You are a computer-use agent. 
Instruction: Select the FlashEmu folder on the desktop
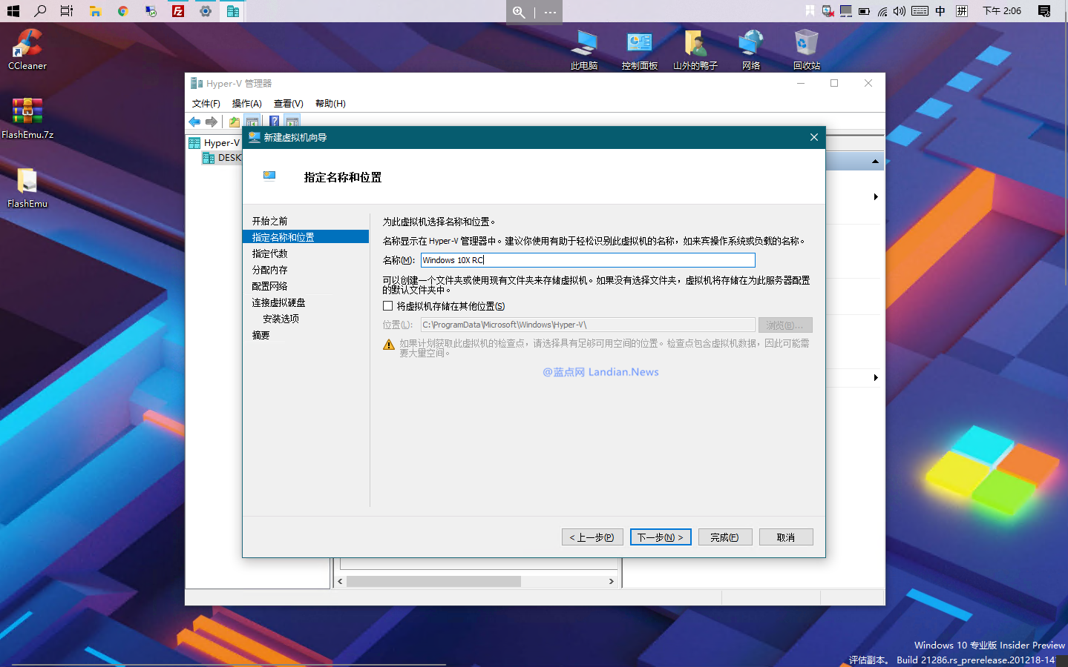pyautogui.click(x=27, y=188)
